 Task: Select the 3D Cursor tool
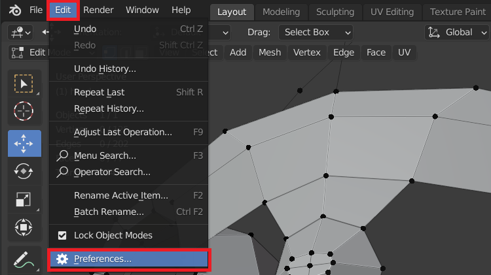pyautogui.click(x=24, y=111)
